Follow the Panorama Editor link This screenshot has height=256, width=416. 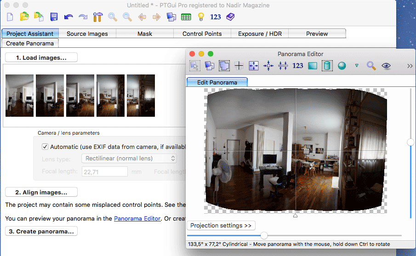click(137, 218)
